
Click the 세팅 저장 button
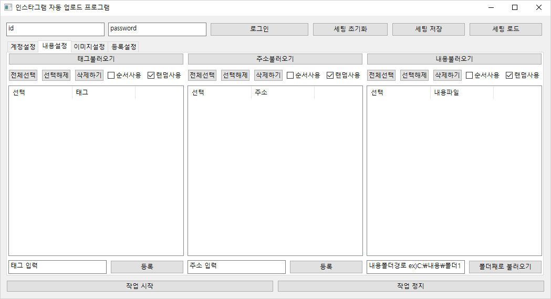[x=429, y=29]
